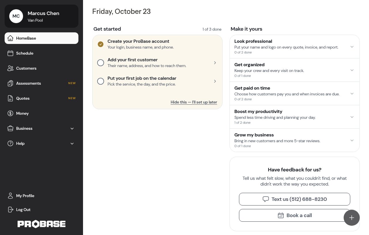Click the checked circle for Create your ProBase account
369x235 pixels.
101,44
